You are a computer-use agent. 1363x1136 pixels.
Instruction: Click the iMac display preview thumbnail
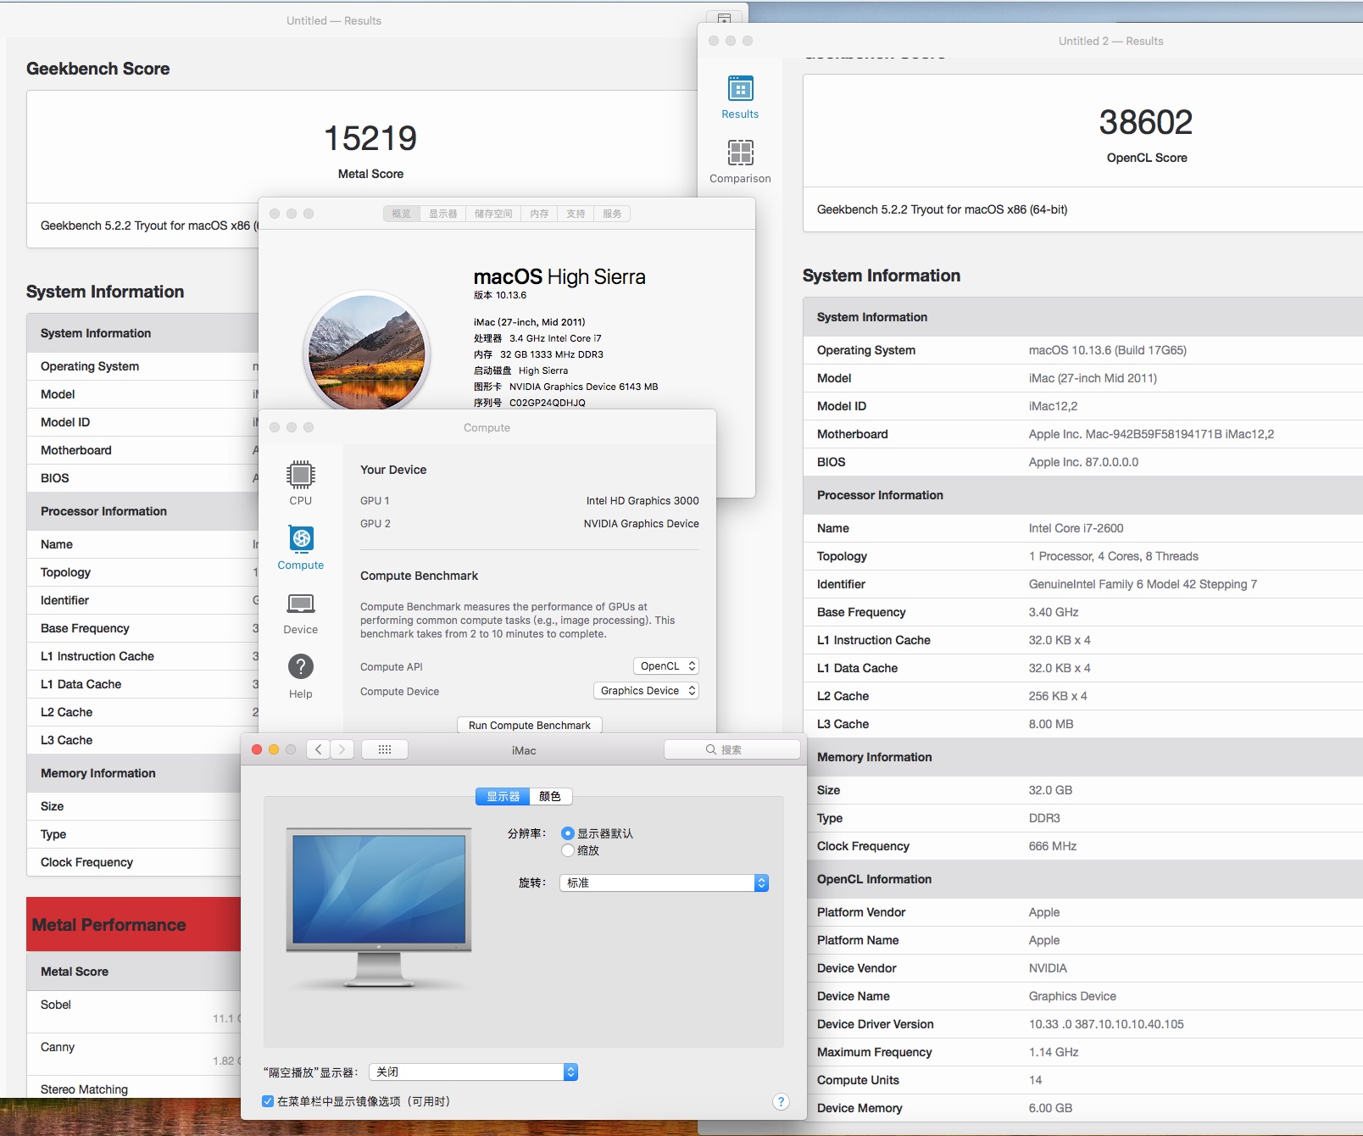[x=379, y=908]
